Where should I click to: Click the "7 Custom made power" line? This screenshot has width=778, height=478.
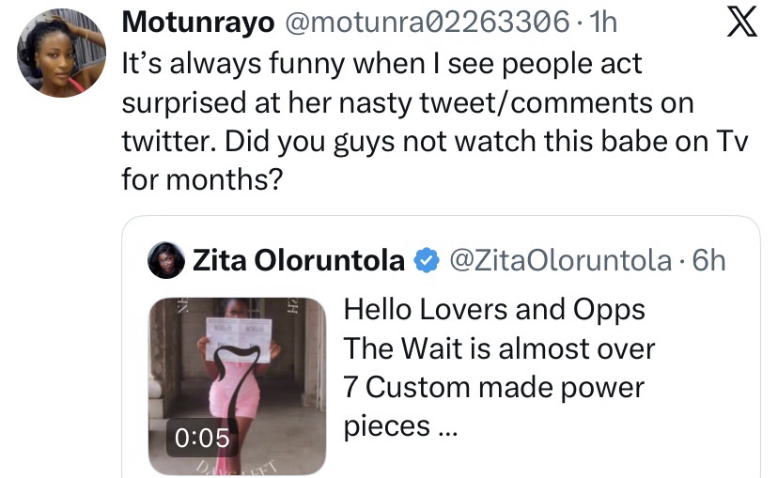click(492, 387)
